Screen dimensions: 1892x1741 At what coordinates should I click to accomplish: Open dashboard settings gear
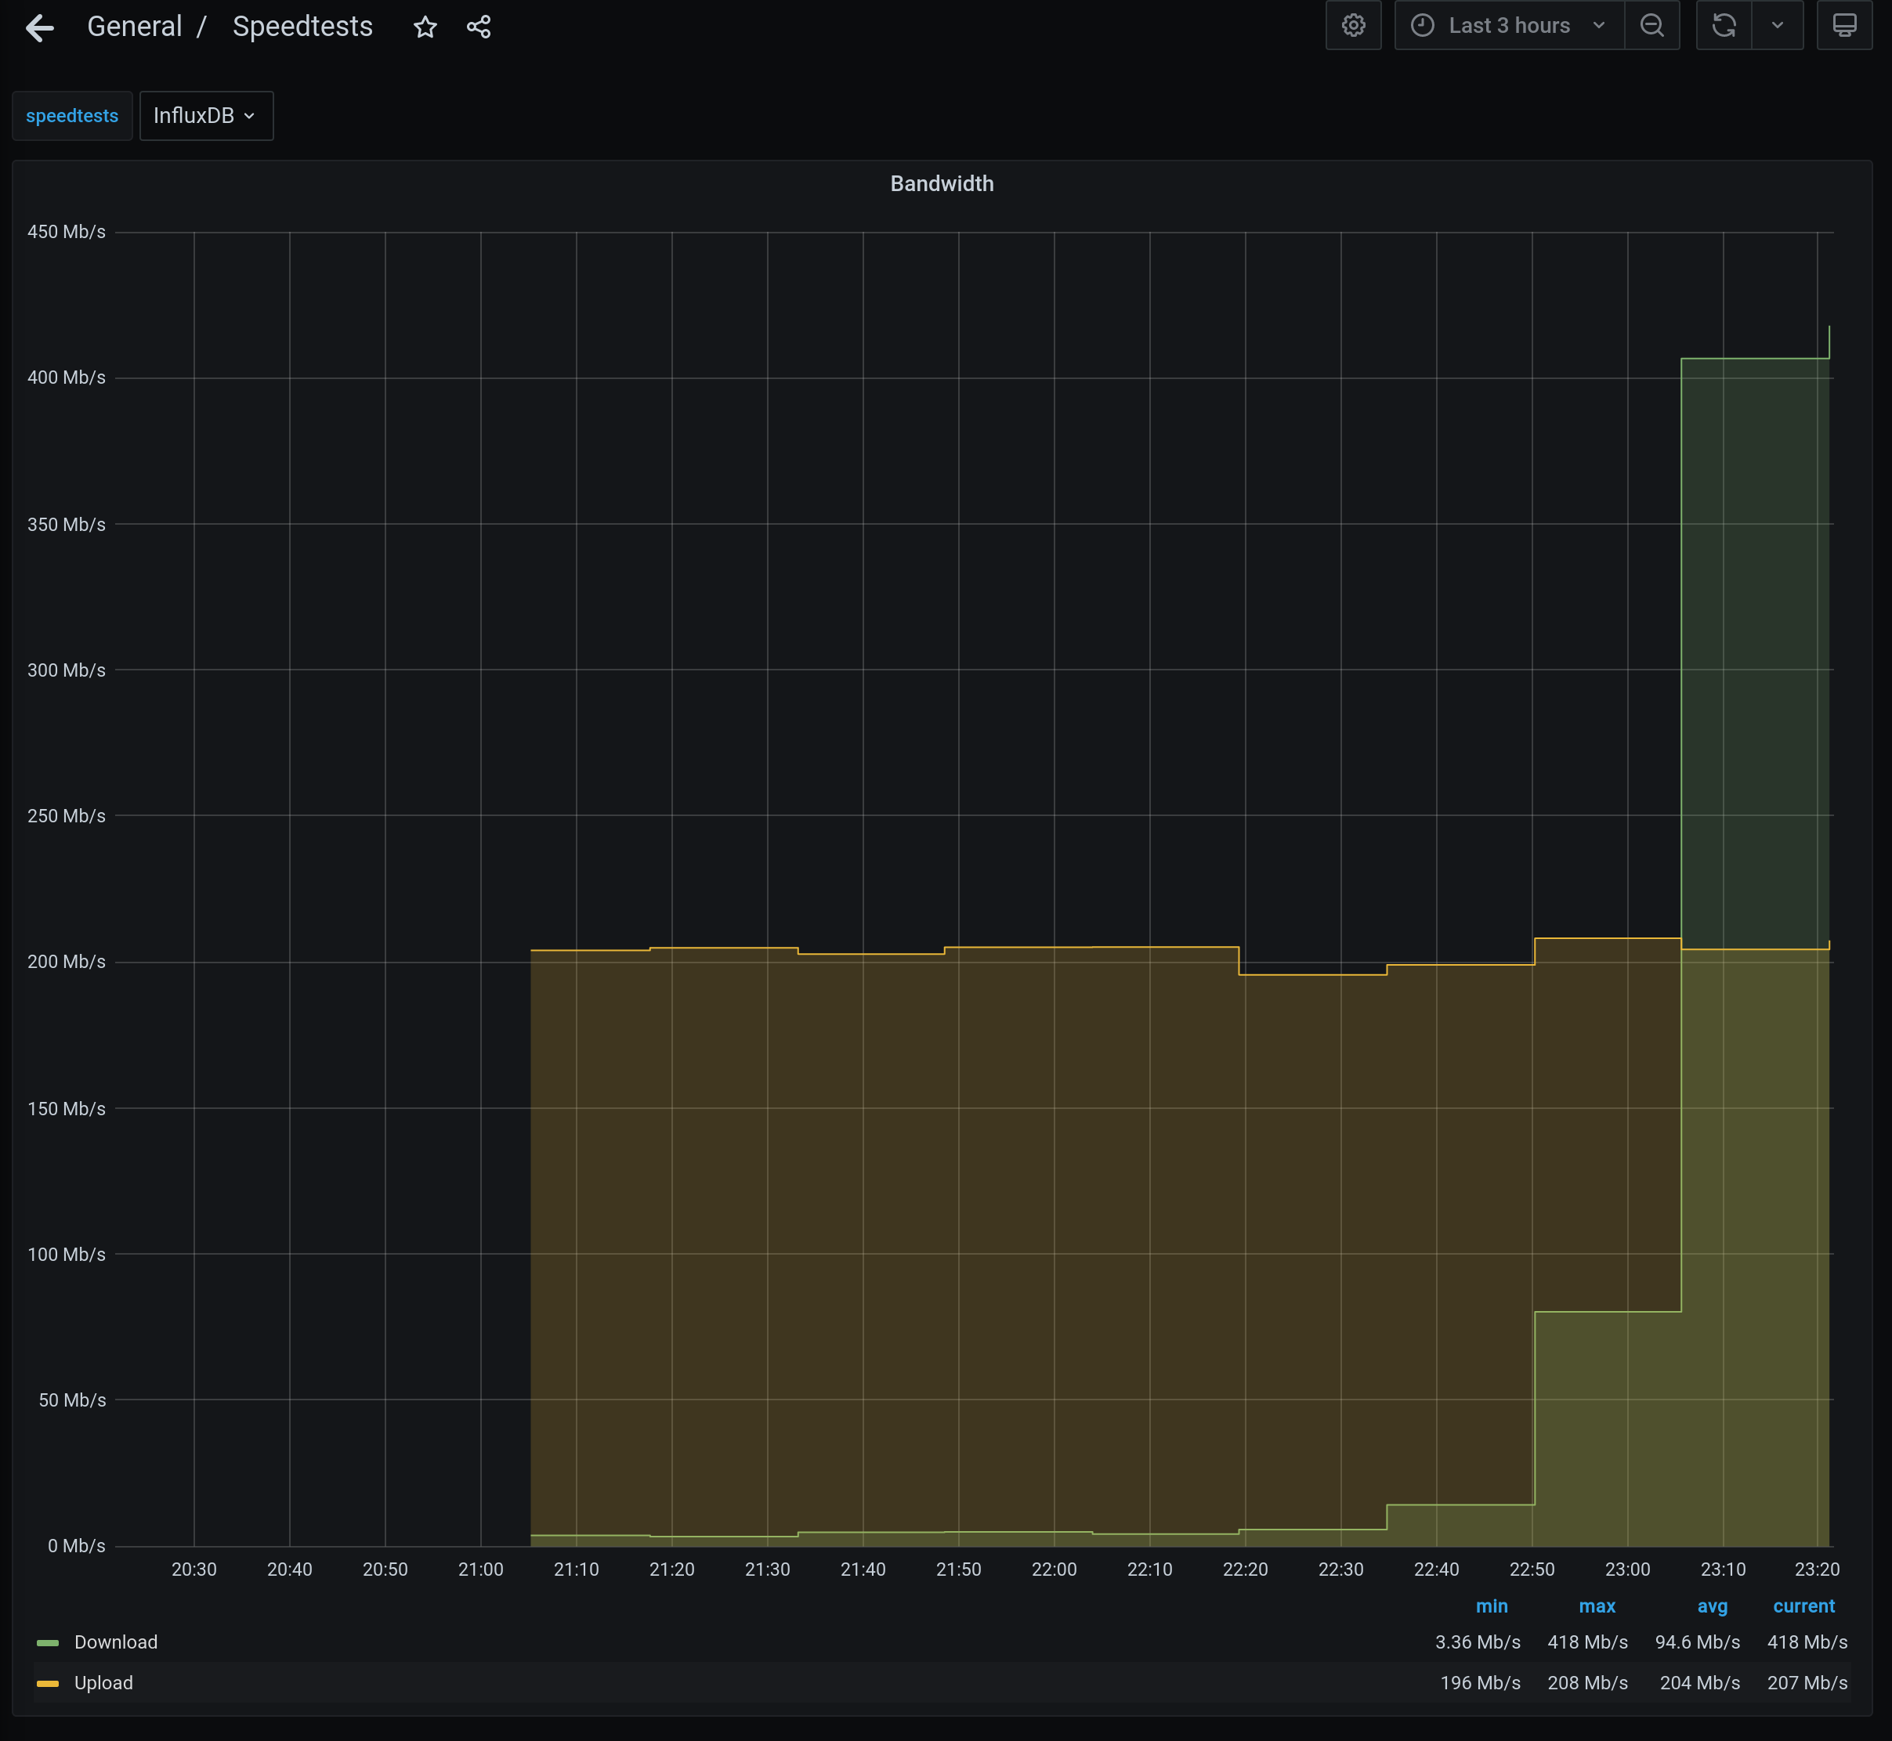coord(1353,25)
